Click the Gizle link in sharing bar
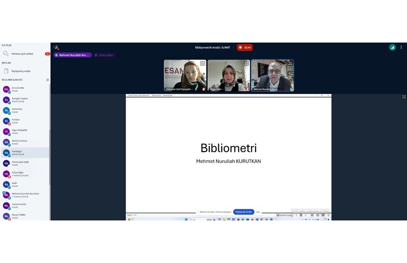407x263 pixels. tap(258, 211)
